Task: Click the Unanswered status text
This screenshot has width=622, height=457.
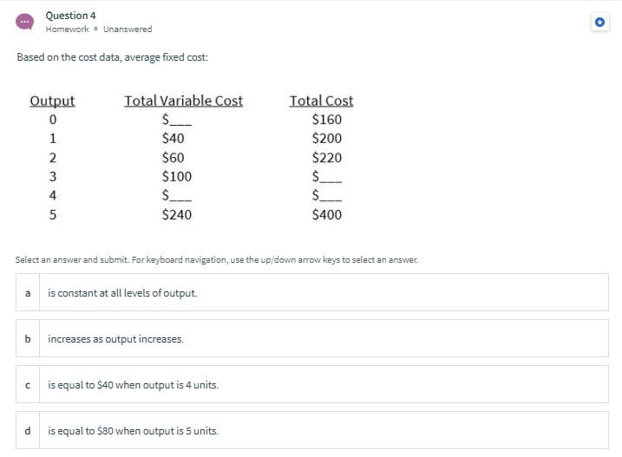Action: [x=128, y=29]
